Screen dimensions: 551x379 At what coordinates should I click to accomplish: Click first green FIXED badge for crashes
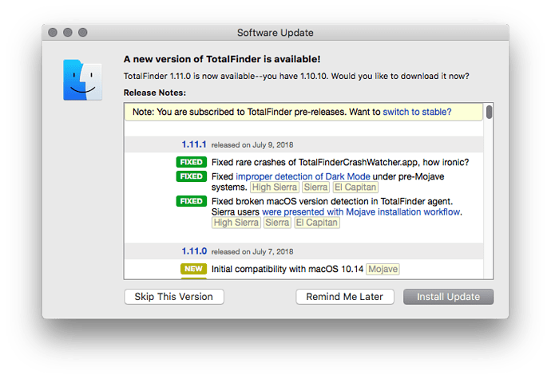pyautogui.click(x=192, y=162)
